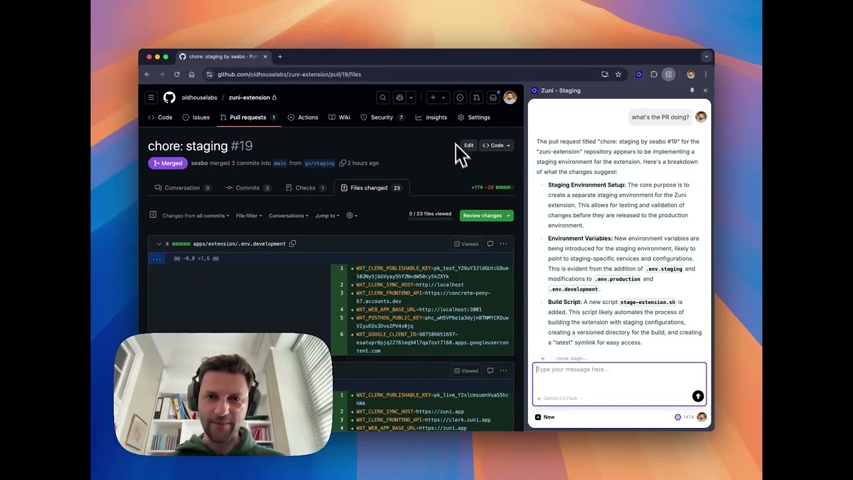The height and width of the screenshot is (480, 853).
Task: Reload the browser page
Action: [177, 74]
